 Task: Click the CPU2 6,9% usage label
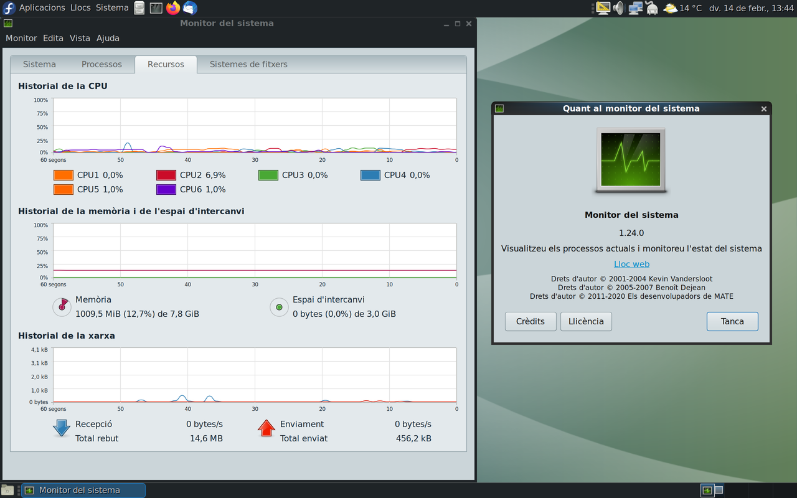[x=203, y=175]
